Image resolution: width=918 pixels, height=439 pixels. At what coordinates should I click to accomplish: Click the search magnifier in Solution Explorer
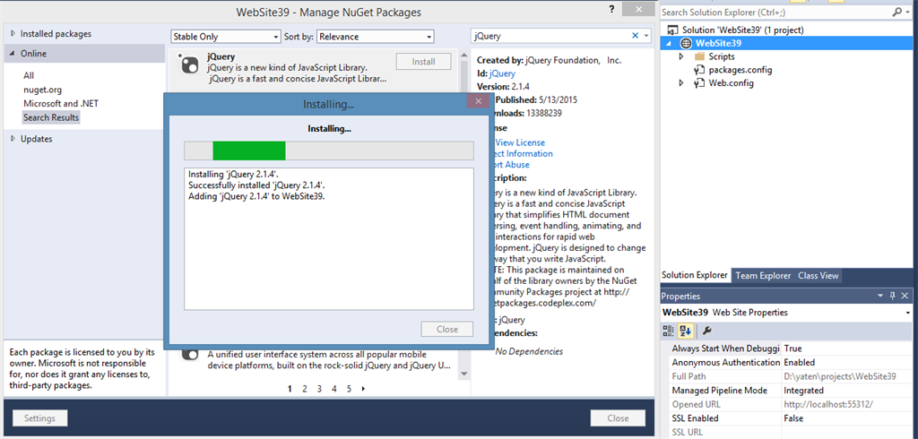[x=896, y=12]
